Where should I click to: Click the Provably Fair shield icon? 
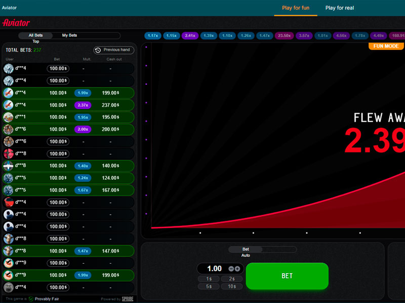31,299
